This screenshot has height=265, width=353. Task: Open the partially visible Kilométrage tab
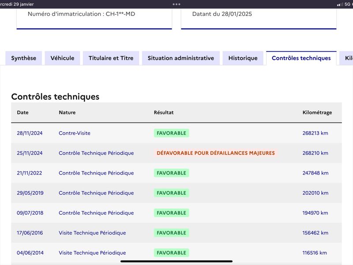(x=347, y=58)
